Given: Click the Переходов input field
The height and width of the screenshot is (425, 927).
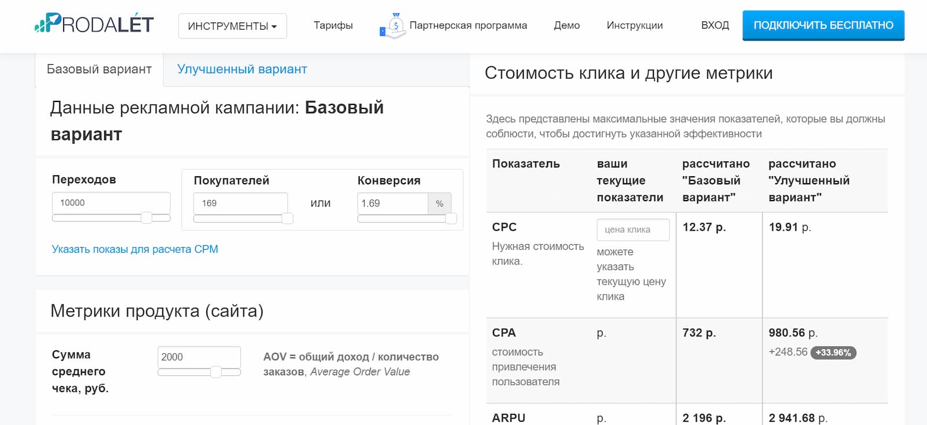Looking at the screenshot, I should [111, 203].
